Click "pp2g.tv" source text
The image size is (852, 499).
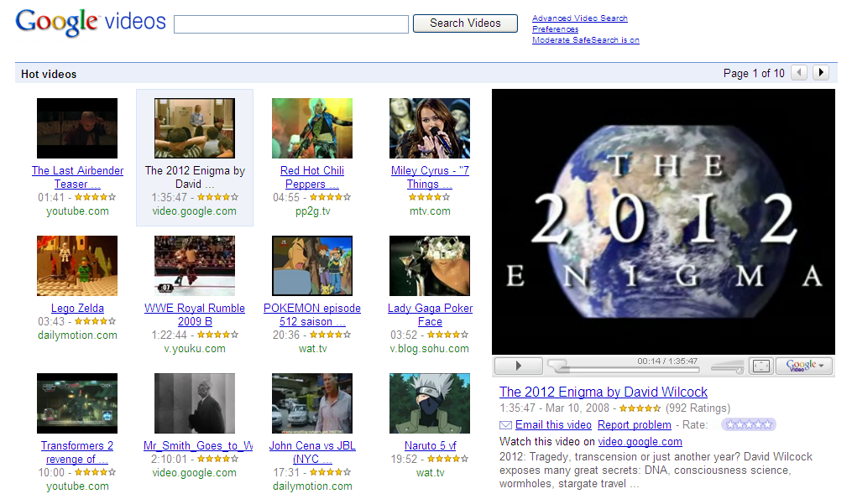pyautogui.click(x=312, y=211)
